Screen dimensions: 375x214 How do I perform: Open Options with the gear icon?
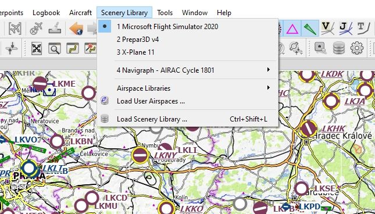[357, 48]
